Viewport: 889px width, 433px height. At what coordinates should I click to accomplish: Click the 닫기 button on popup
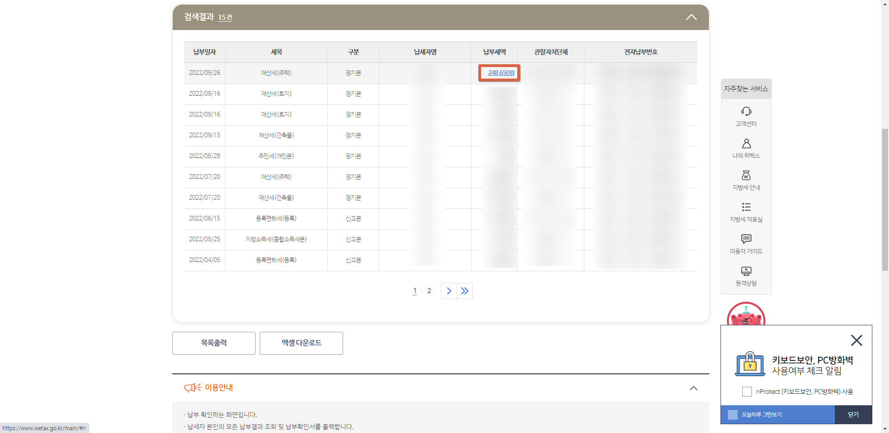[x=853, y=415]
